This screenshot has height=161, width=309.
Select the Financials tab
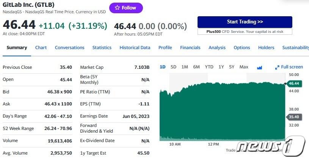tap(190, 48)
